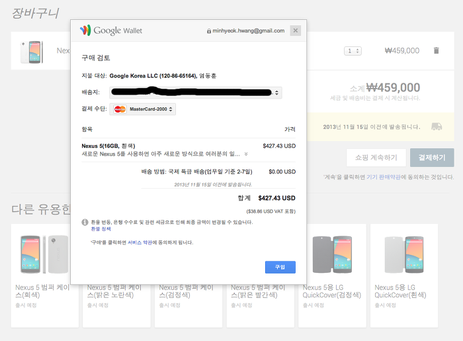The image size is (463, 341).
Task: Delete the cart item with the trash icon
Action: tap(436, 50)
